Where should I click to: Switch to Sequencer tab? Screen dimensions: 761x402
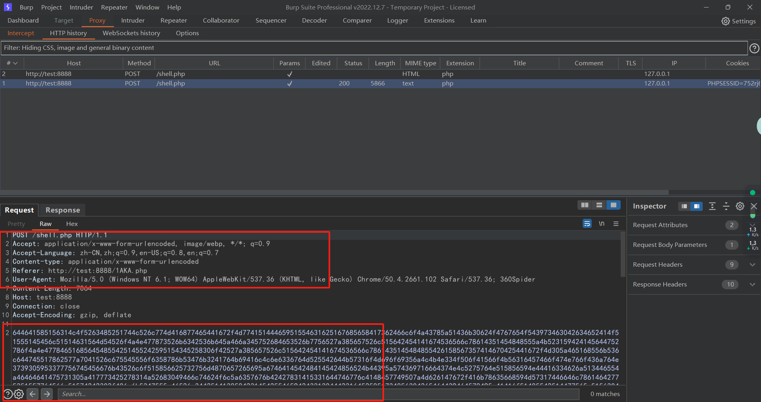tap(271, 21)
